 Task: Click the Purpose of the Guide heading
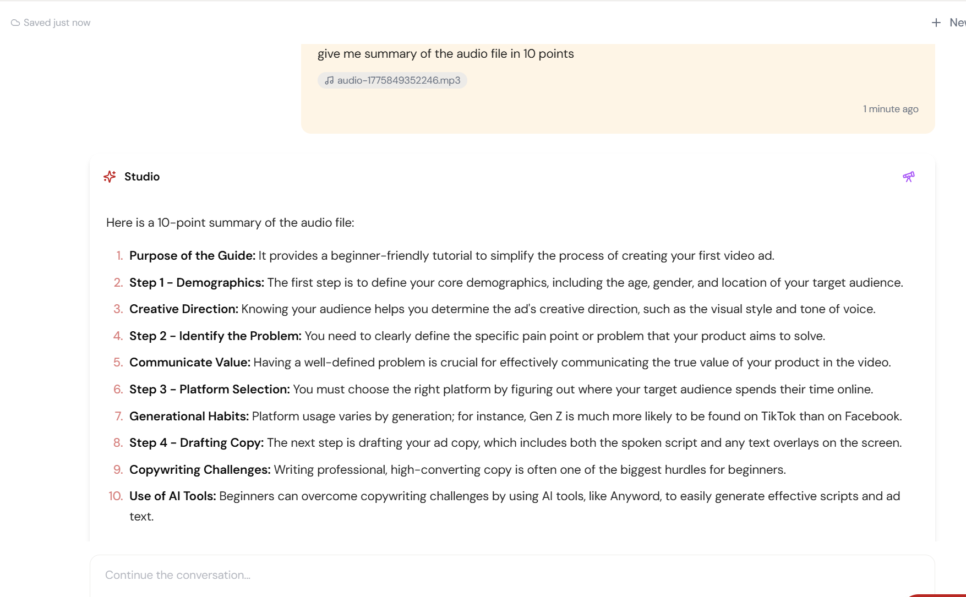192,256
